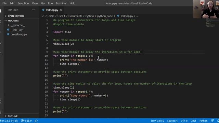Open the Edit menu
Viewport: 219px width, 123px height.
(x=12, y=3)
